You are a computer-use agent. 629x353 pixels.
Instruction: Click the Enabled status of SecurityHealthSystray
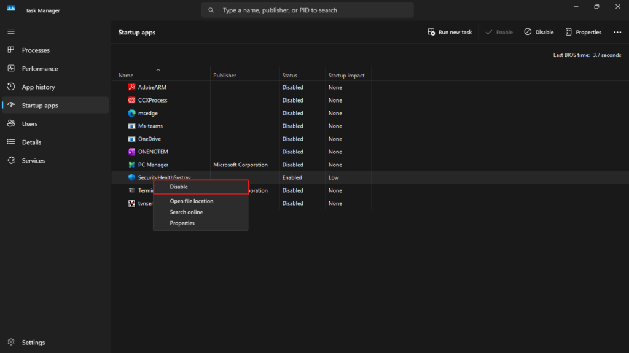point(292,177)
